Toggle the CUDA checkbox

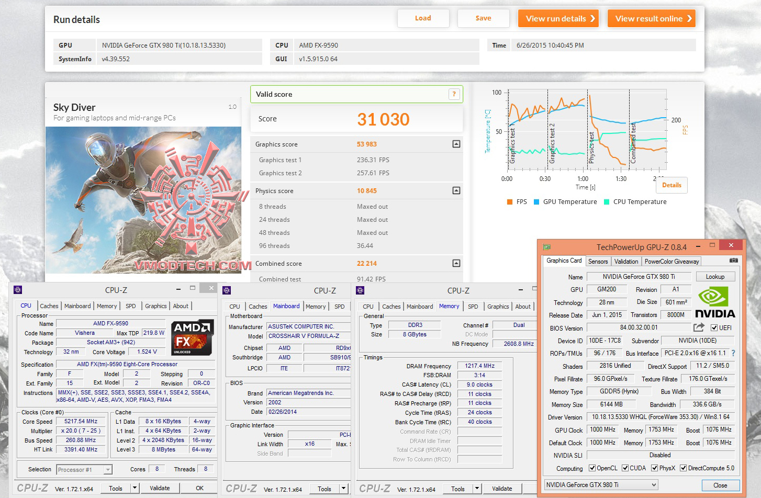pyautogui.click(x=625, y=468)
